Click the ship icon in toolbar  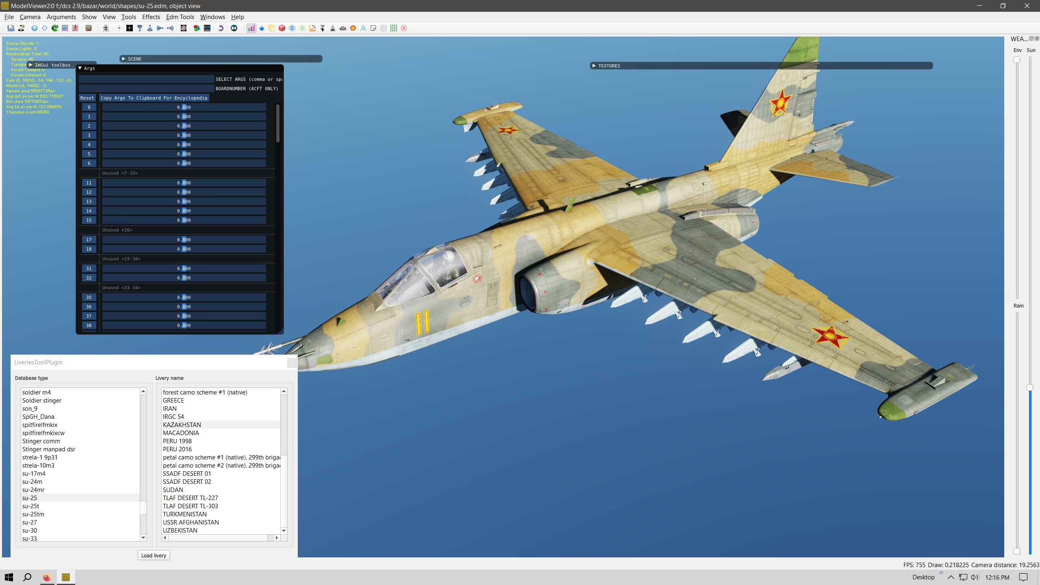(x=332, y=28)
